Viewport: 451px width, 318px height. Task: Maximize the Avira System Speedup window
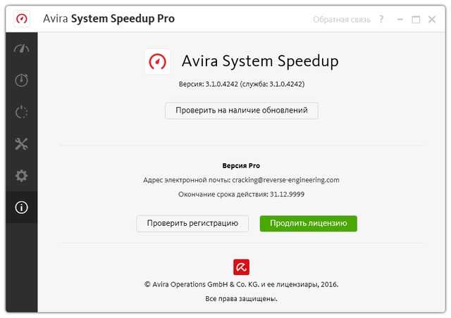[x=416, y=19]
